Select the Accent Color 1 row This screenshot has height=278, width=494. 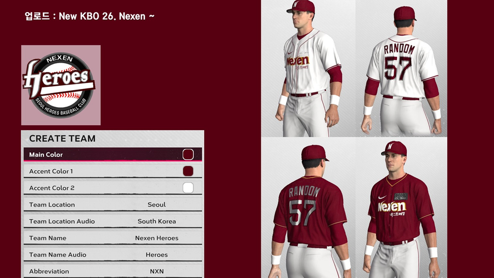[113, 171]
